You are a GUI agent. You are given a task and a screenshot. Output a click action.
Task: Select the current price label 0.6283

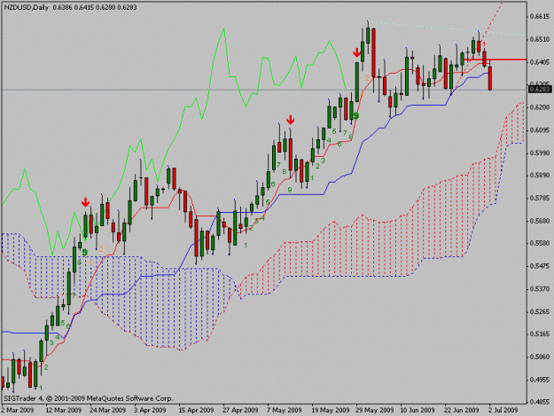click(540, 90)
